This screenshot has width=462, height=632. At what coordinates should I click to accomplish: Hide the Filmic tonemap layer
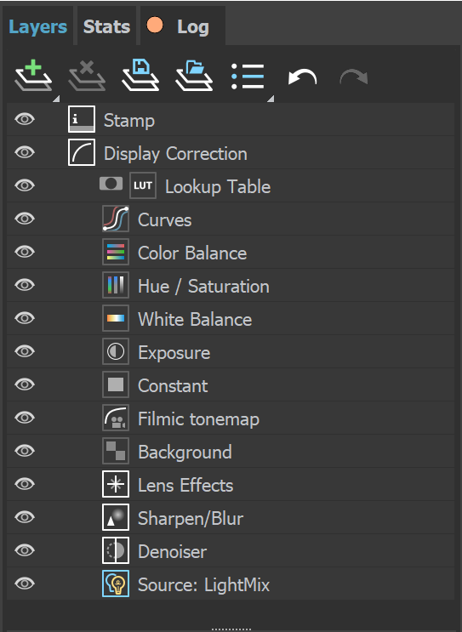25,418
